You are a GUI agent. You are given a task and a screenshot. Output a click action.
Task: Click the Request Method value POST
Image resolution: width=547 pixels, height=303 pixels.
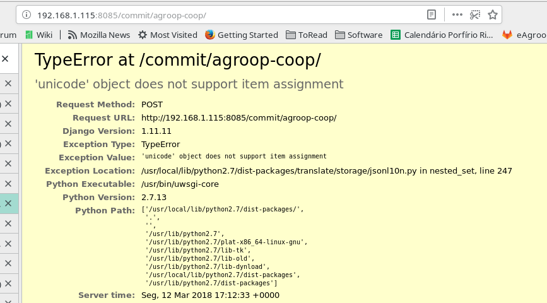pyautogui.click(x=152, y=105)
